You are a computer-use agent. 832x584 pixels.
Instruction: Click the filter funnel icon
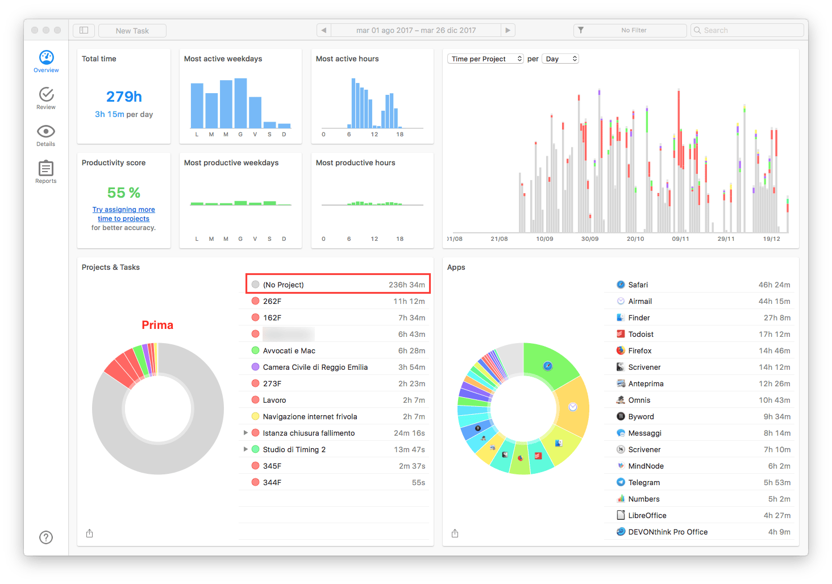[x=581, y=30]
